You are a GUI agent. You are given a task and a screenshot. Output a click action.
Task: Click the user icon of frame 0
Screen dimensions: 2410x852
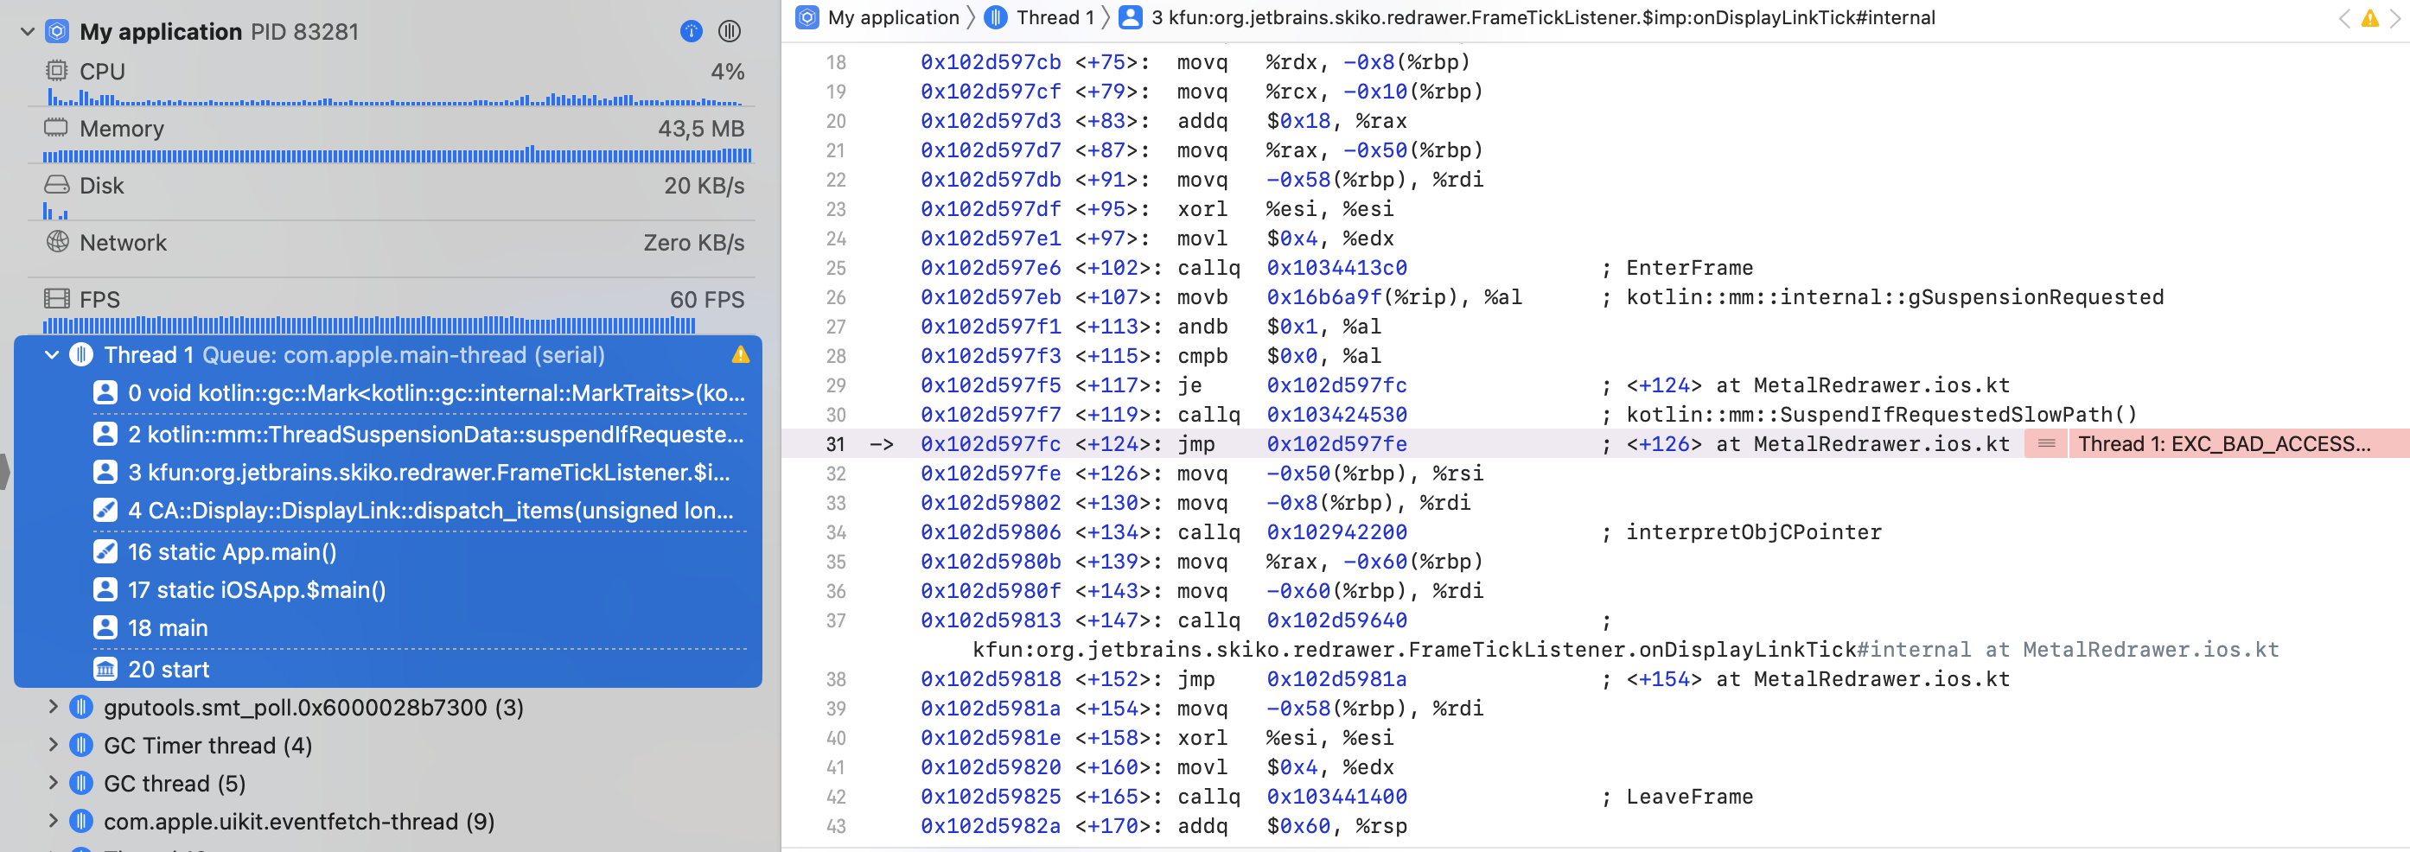[x=105, y=393]
